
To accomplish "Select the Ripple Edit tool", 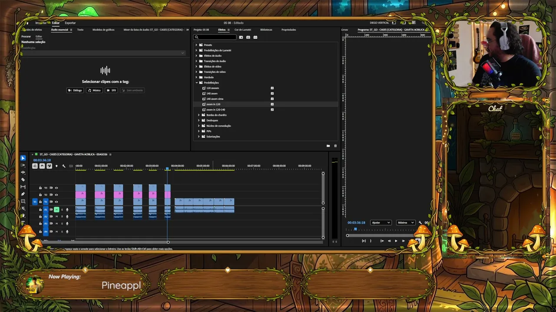I will click(x=23, y=172).
